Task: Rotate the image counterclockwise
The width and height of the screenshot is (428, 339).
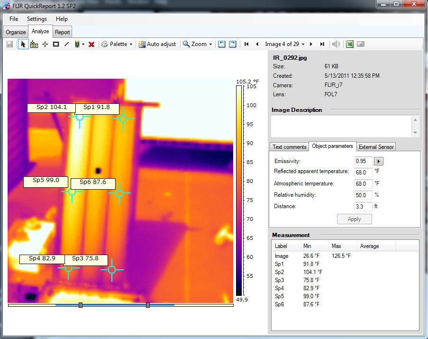Action: 222,44
